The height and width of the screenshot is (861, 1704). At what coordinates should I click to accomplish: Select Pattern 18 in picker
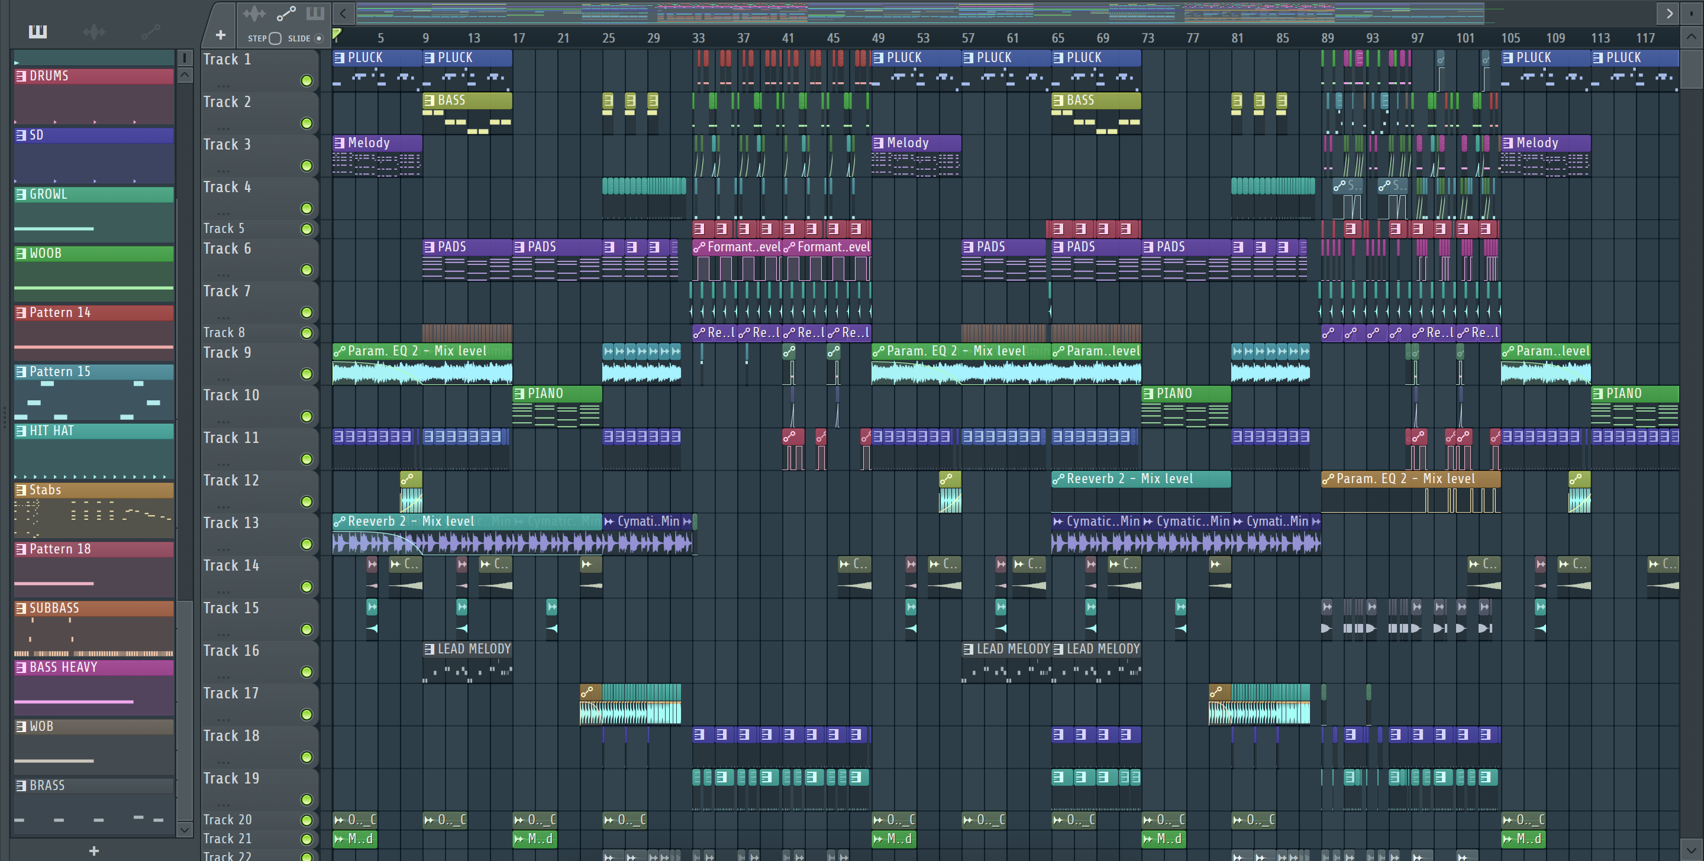[94, 569]
